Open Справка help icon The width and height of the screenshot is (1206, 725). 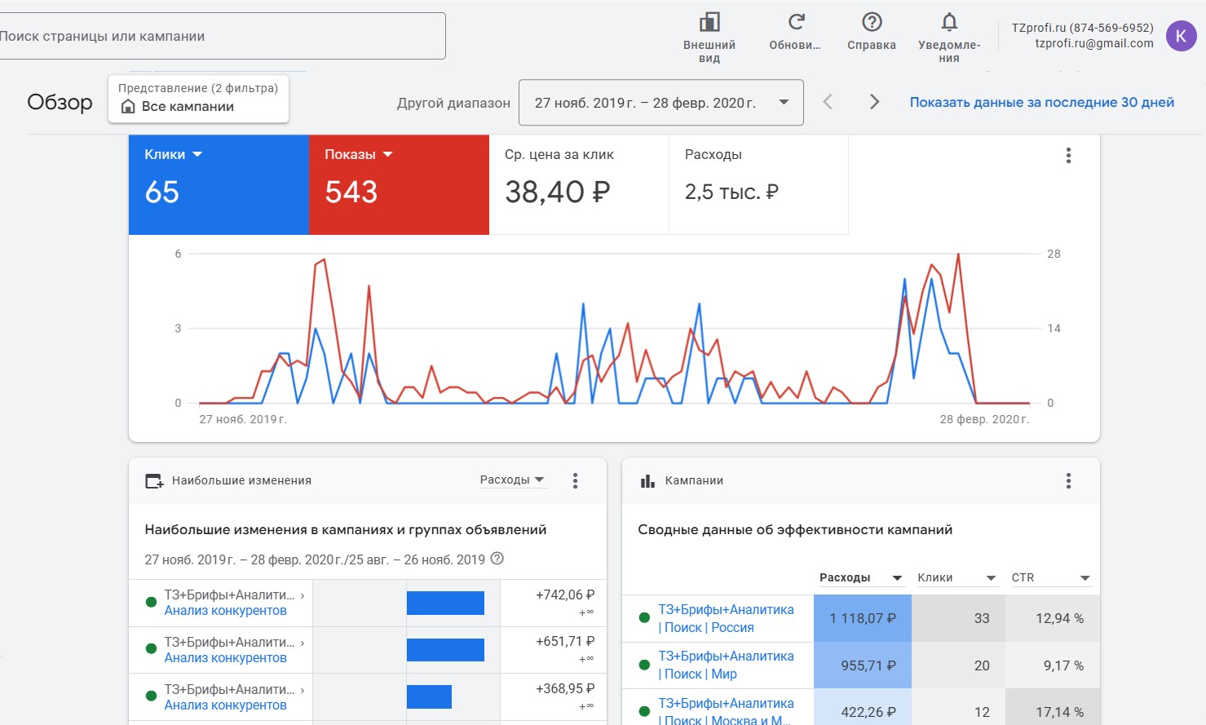[x=872, y=22]
